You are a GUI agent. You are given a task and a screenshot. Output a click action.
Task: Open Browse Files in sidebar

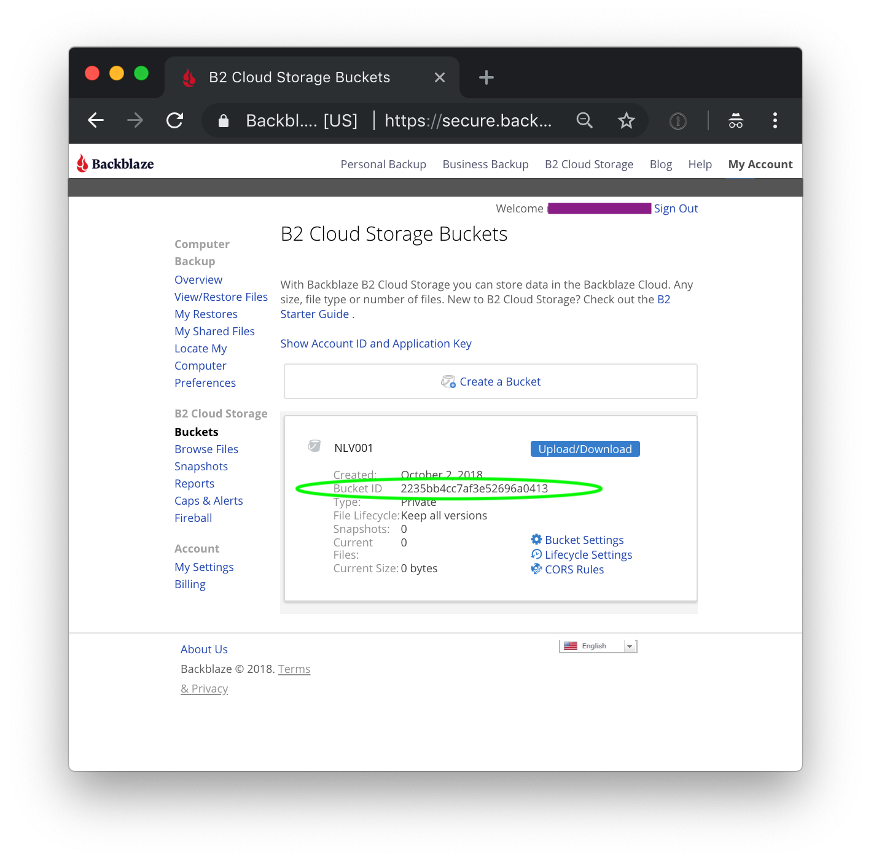(206, 449)
